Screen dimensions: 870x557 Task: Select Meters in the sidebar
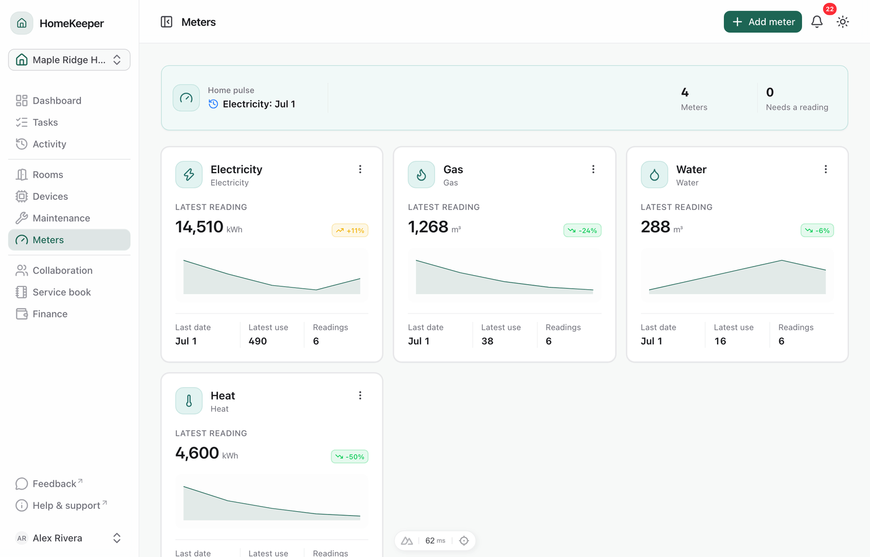69,240
